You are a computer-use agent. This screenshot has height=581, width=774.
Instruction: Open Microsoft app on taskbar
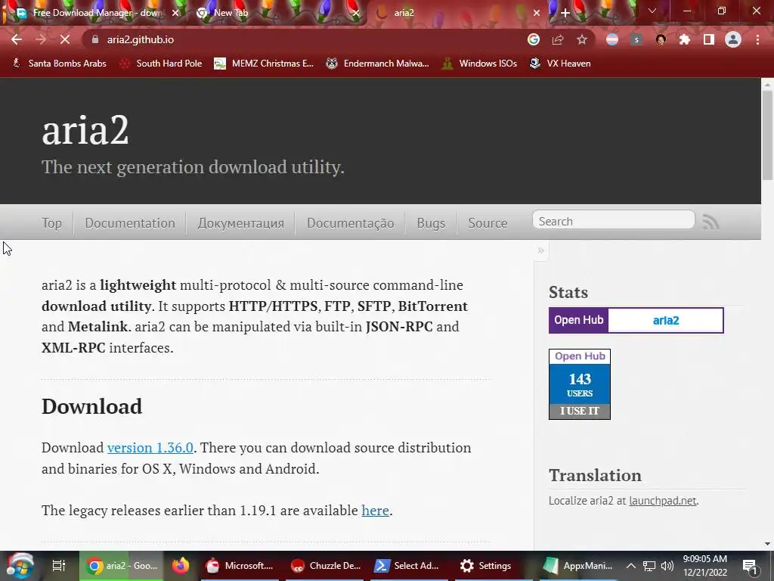tap(240, 566)
